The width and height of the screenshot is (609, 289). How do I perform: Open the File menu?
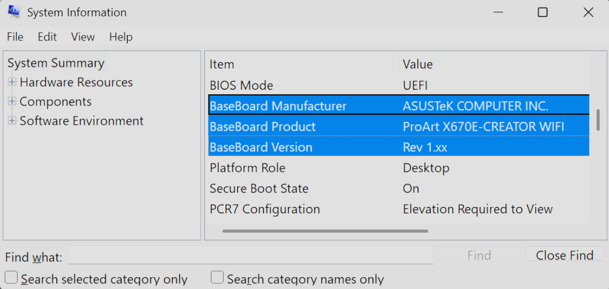click(x=15, y=37)
